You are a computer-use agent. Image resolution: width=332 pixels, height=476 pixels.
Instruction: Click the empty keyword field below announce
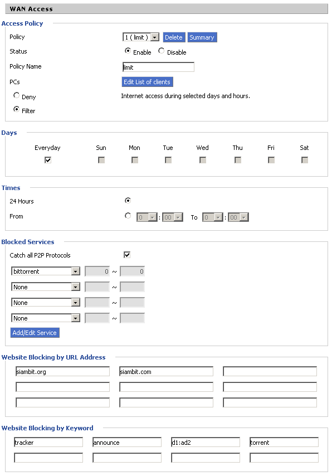[127, 458]
